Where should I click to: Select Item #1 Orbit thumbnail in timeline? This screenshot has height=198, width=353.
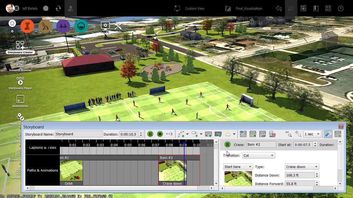pyautogui.click(x=71, y=170)
